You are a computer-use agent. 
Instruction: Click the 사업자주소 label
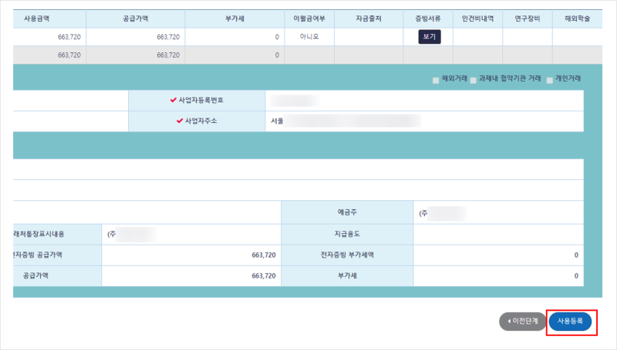pos(197,121)
